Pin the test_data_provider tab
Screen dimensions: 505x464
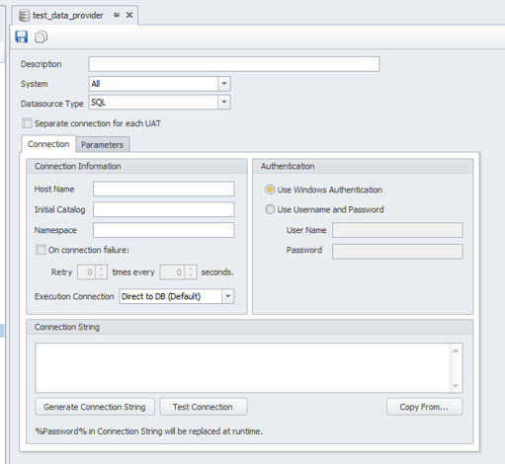coord(117,15)
